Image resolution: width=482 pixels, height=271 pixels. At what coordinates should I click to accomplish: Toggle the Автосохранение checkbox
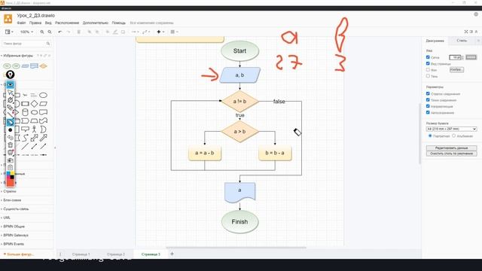428,112
